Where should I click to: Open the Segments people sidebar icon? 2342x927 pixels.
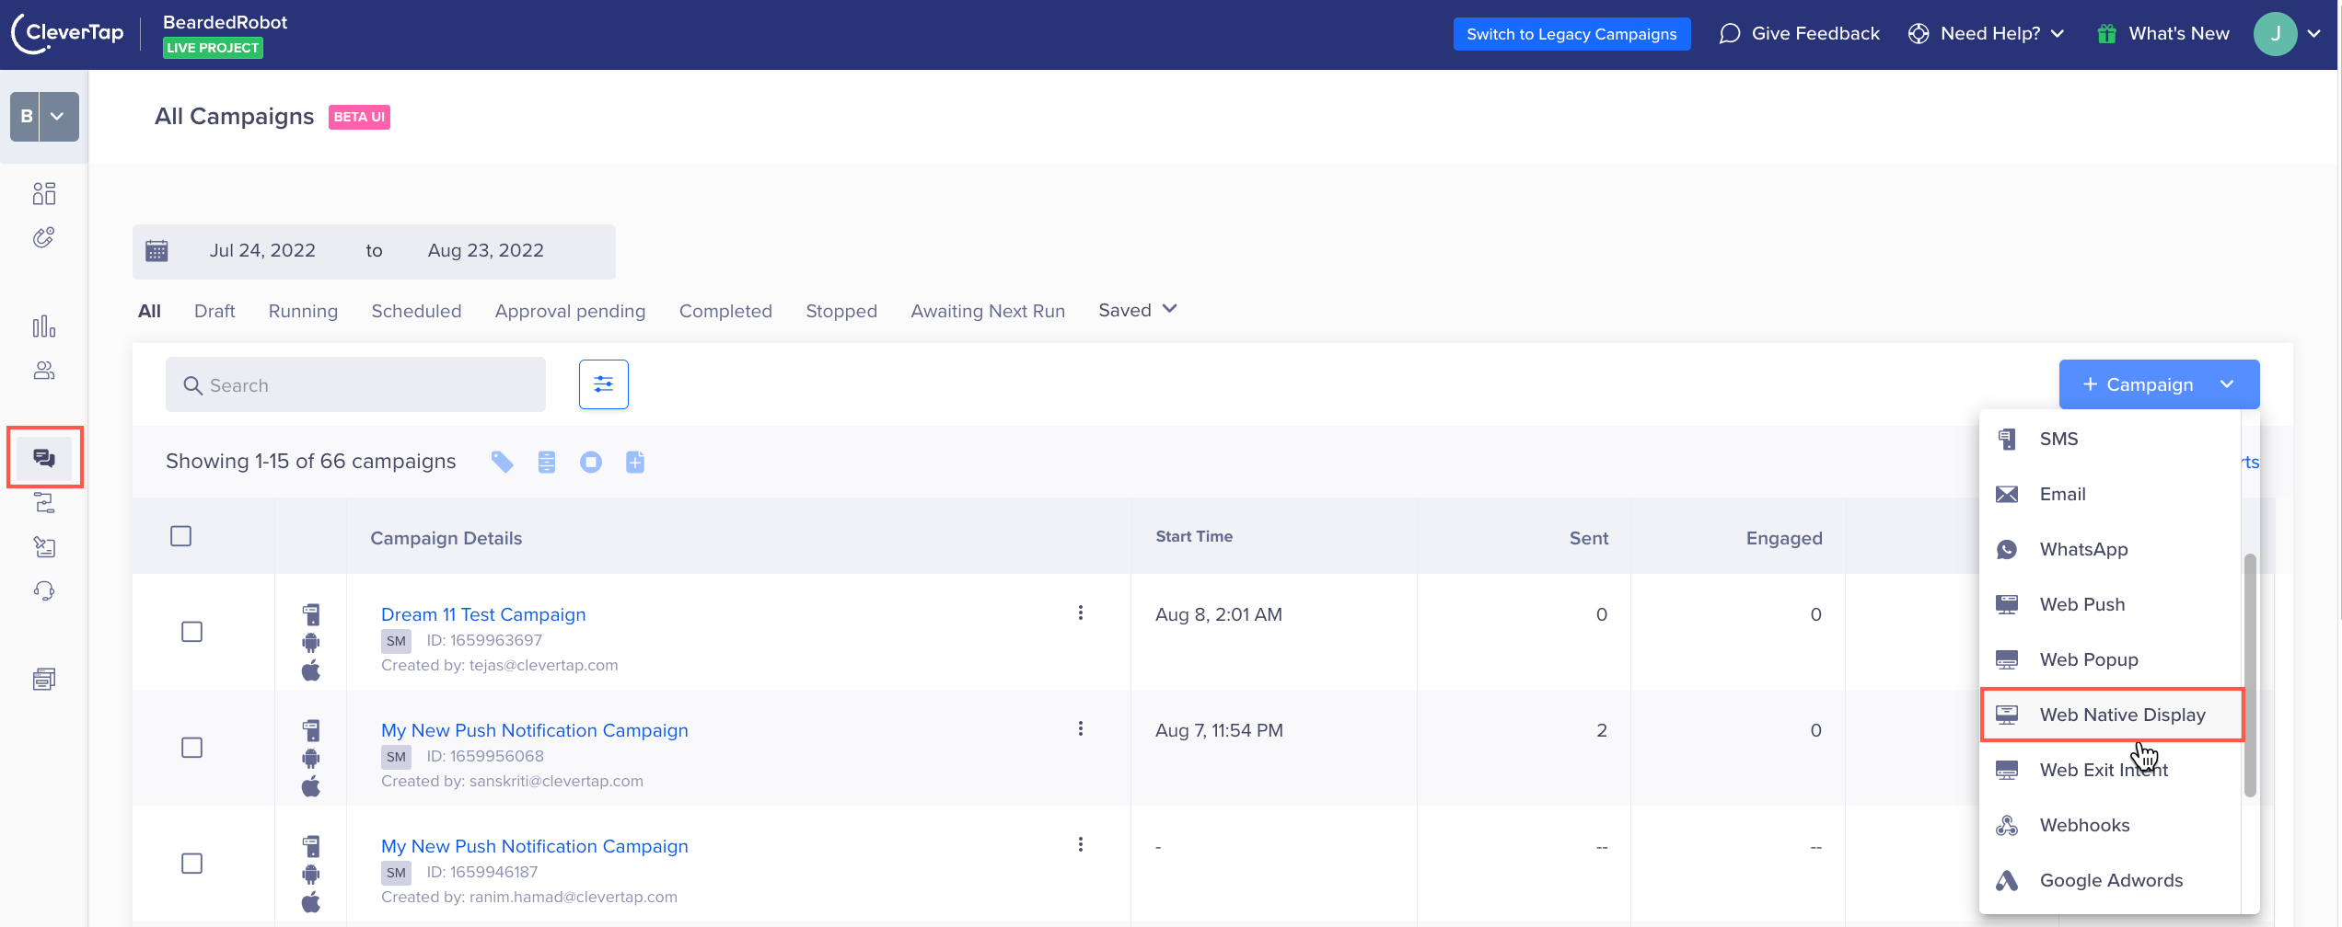click(44, 371)
